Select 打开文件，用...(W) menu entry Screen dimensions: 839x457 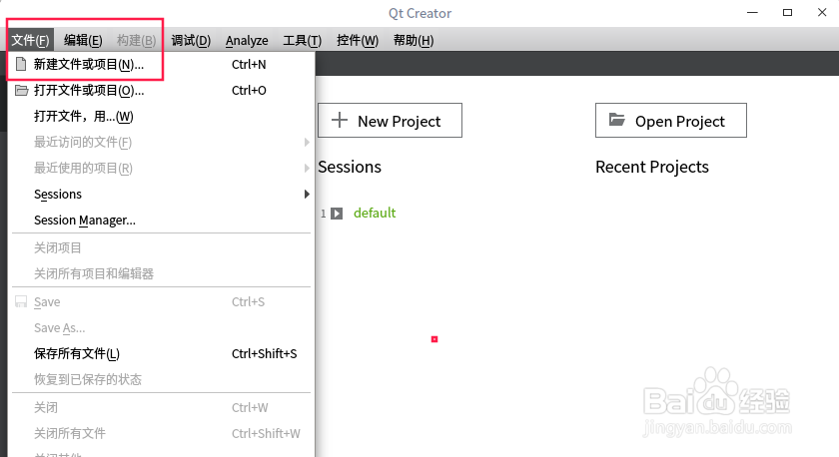(83, 116)
